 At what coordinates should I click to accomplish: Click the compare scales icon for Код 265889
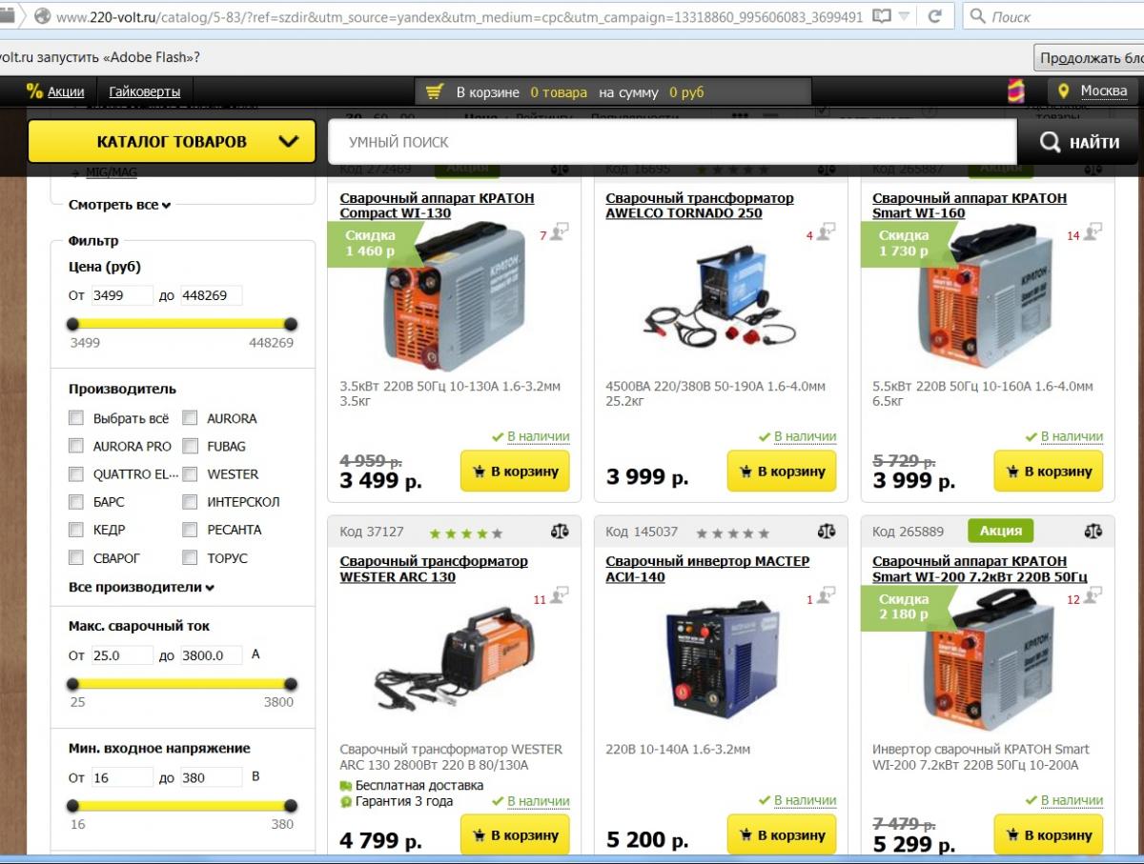[1093, 532]
